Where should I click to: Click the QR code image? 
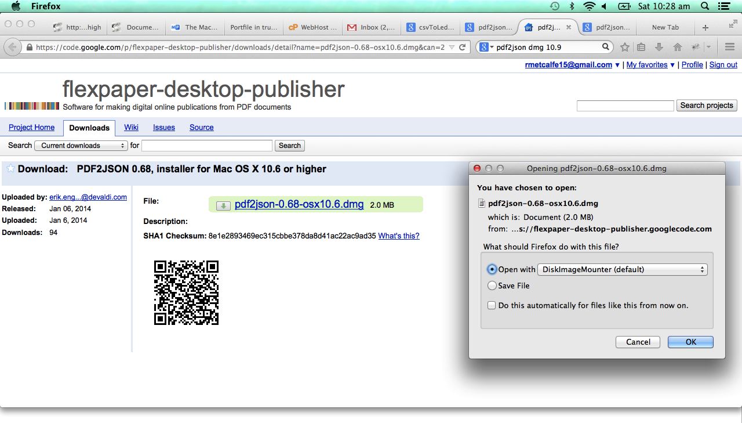(x=186, y=292)
